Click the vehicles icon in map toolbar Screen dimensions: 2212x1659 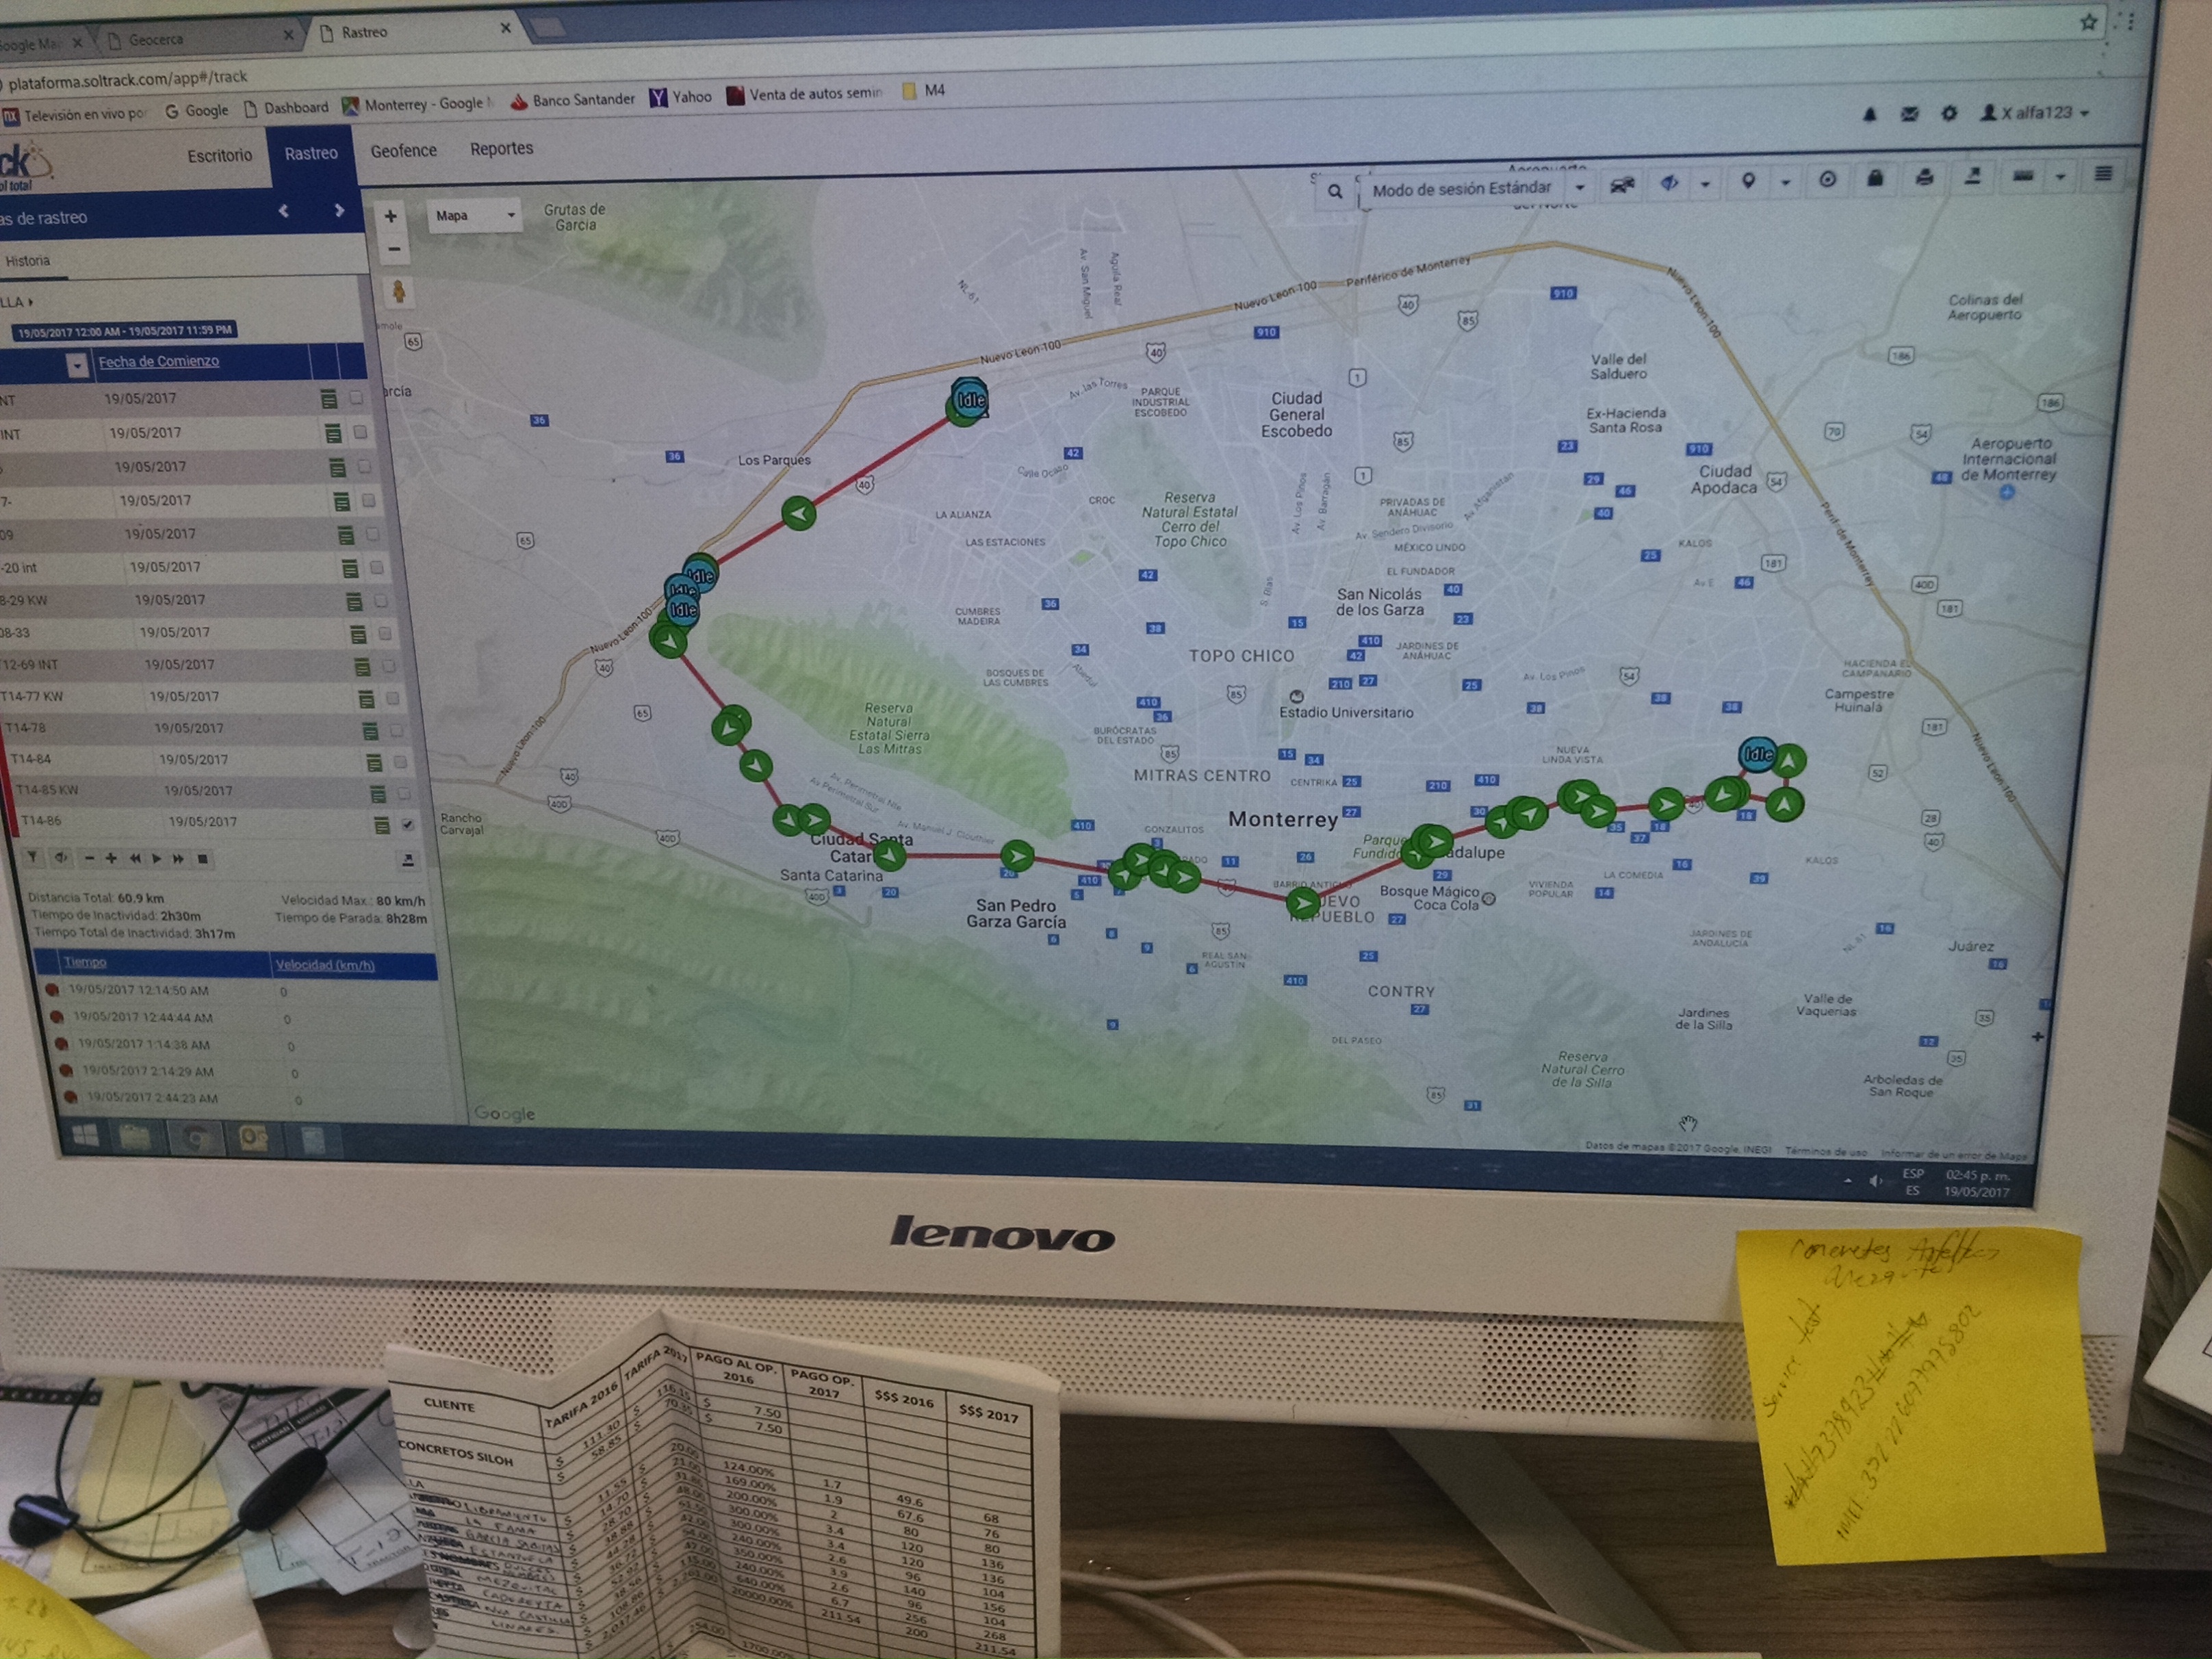(1621, 185)
